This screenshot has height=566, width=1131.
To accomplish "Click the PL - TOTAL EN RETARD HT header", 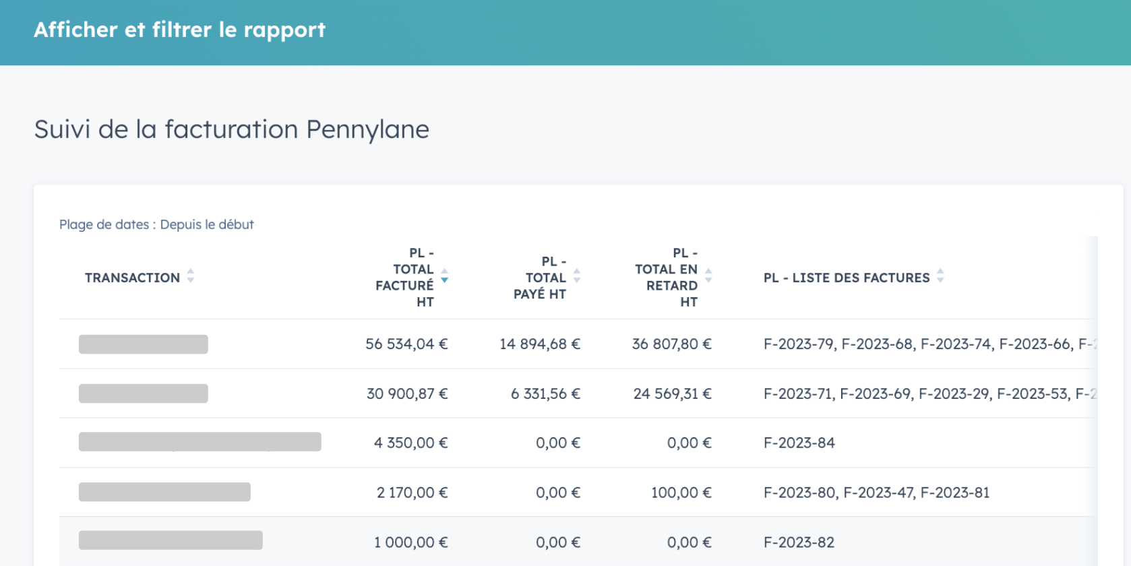I will click(666, 278).
